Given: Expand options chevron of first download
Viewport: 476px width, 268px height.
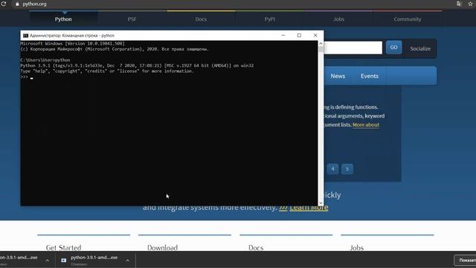Looking at the screenshot, I should [x=47, y=260].
